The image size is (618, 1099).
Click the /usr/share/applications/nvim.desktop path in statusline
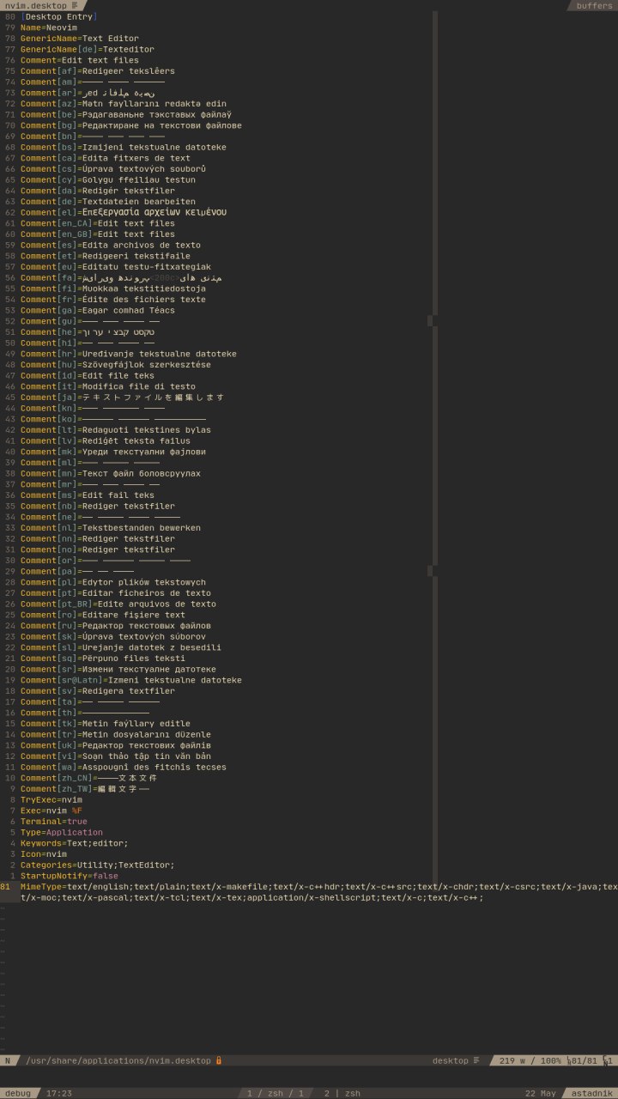(118, 1060)
